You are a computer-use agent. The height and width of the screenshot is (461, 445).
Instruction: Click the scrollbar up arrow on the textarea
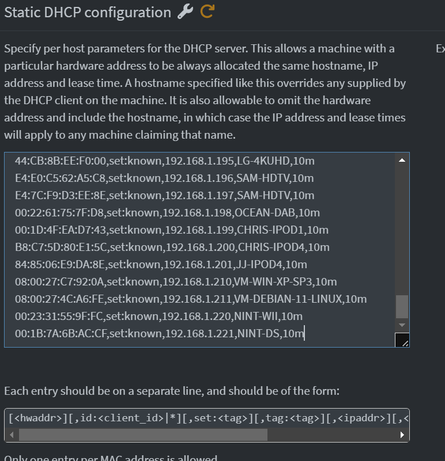pos(402,160)
